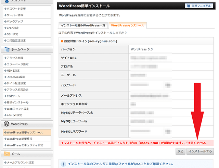This screenshot has width=219, height=168.
Task: Open アクセス拒否設定 sidebar link
Action: coord(27,90)
